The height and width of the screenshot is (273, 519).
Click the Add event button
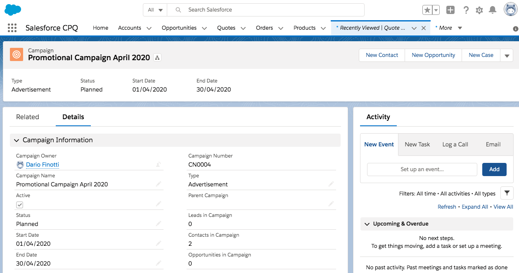[494, 169]
